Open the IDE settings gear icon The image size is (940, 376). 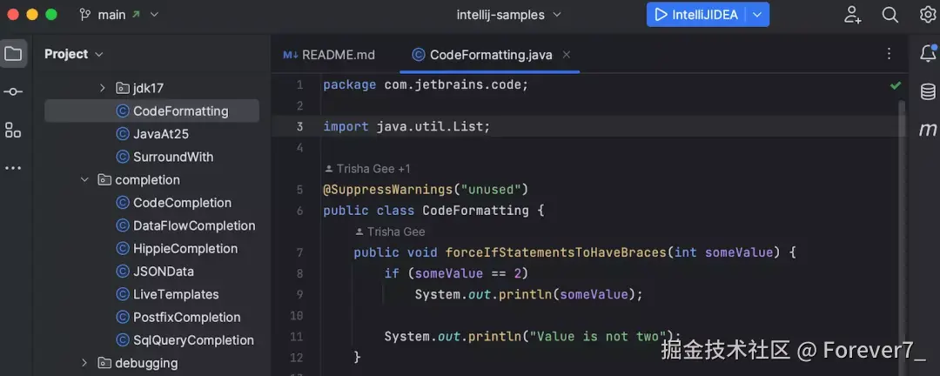tap(928, 15)
